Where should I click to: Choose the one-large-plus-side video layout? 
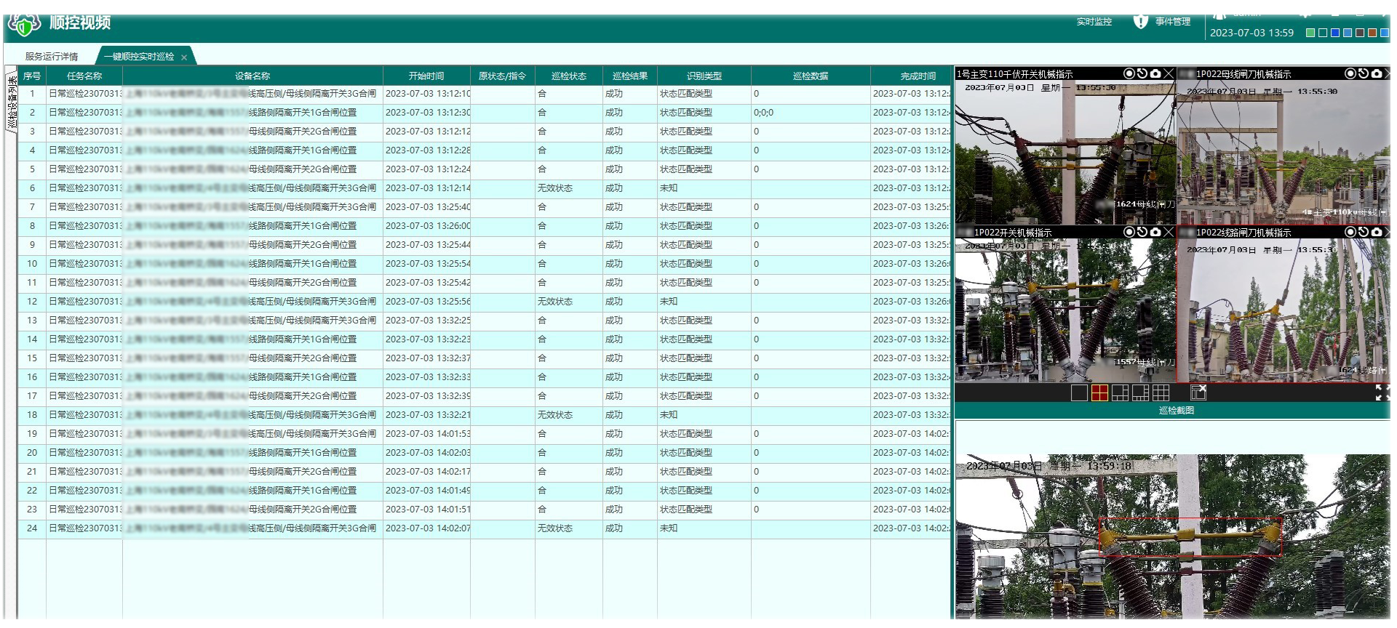[1121, 393]
